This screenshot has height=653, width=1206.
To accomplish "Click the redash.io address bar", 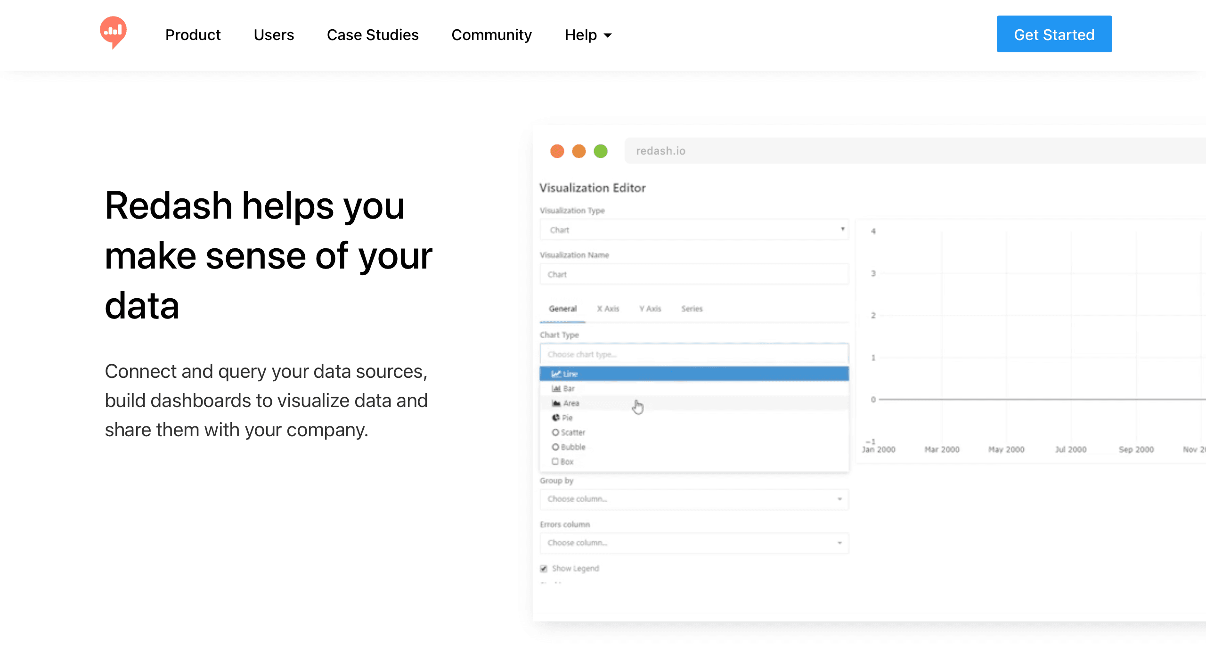I will pyautogui.click(x=915, y=151).
